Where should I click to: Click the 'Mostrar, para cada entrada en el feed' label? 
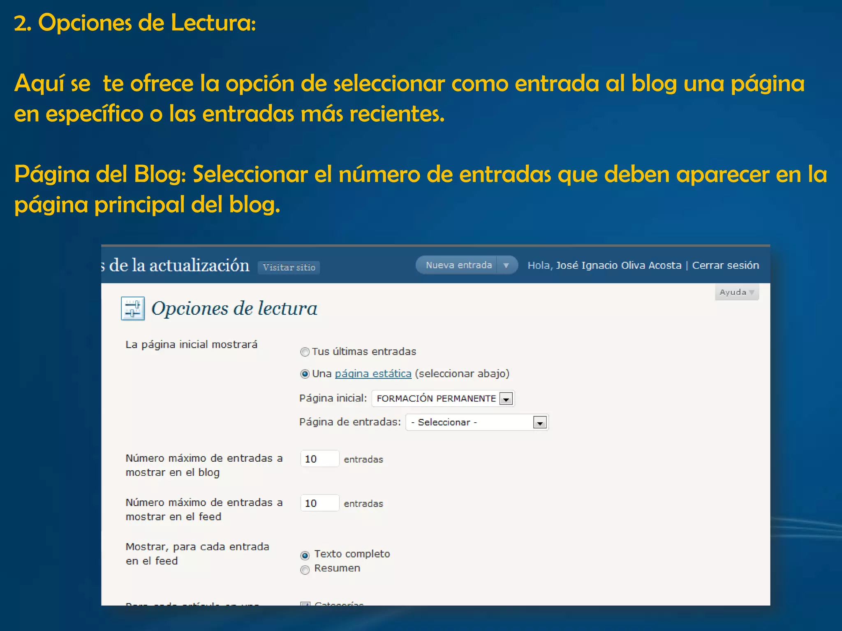click(x=197, y=554)
